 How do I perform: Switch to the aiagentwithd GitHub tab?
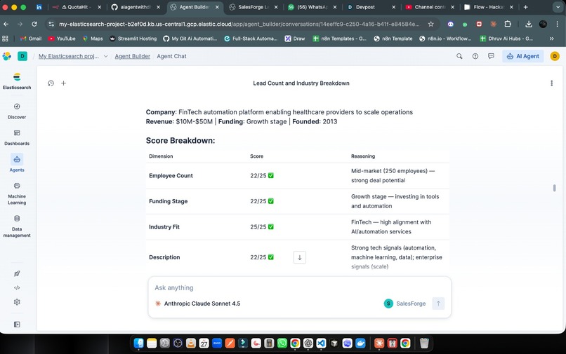pos(136,7)
